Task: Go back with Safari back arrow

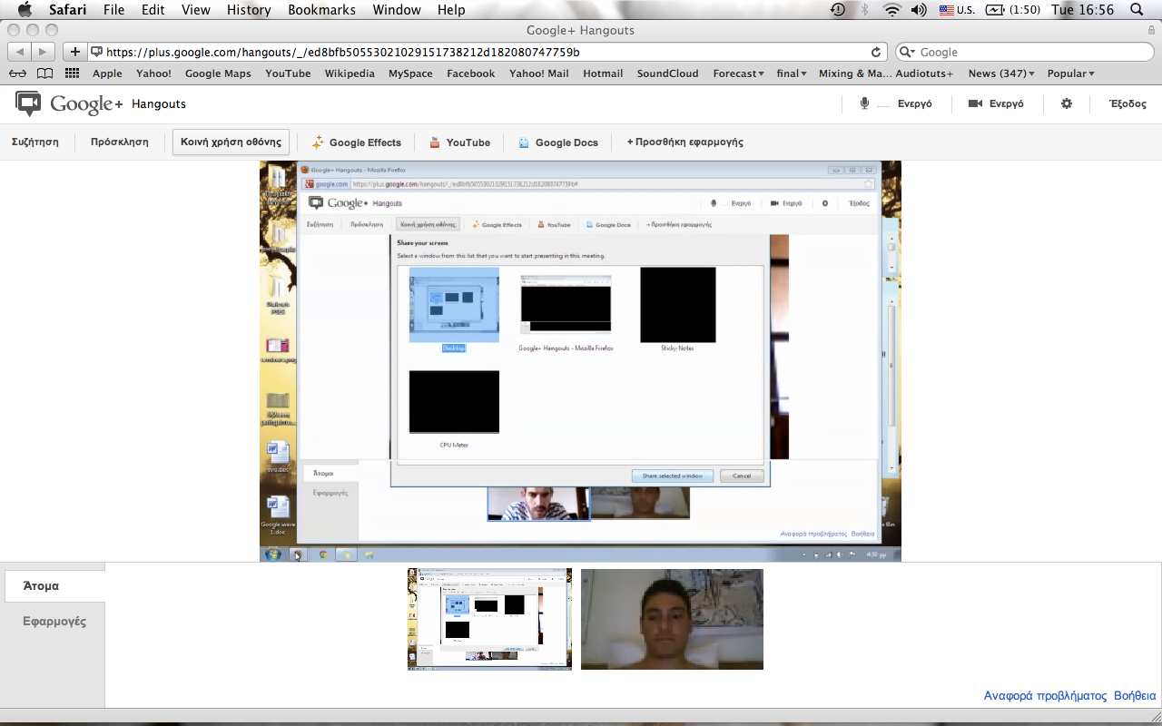Action: point(19,52)
